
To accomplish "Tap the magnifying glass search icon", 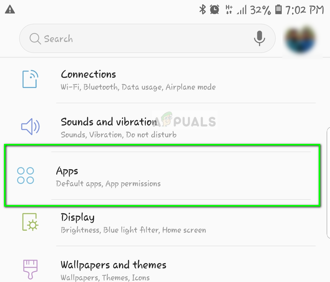I will (x=35, y=38).
